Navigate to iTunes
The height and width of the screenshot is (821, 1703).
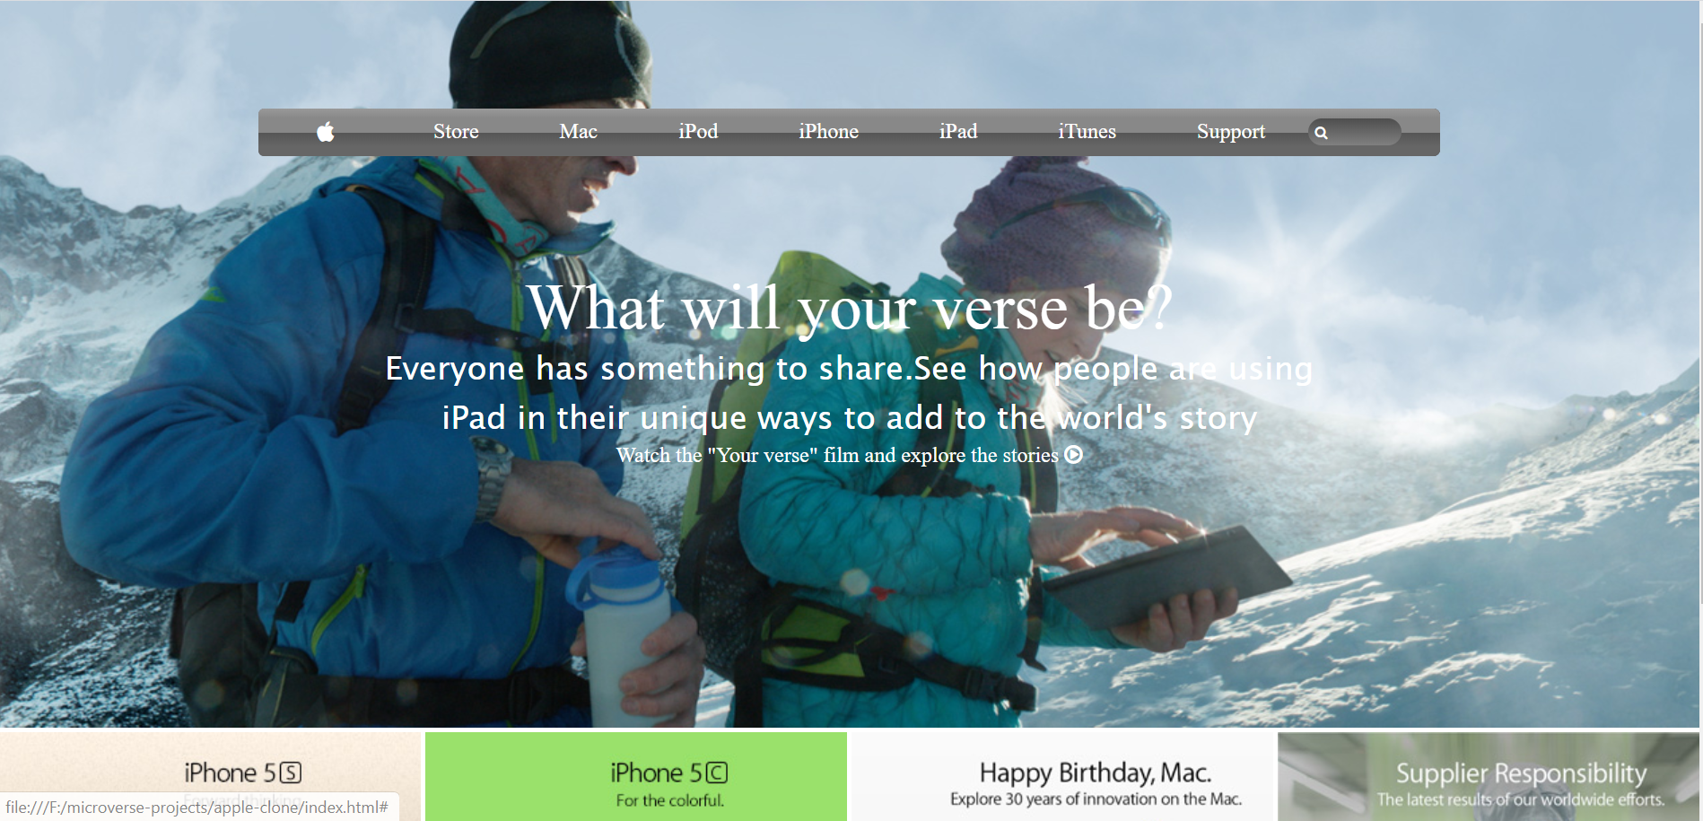point(1087,132)
